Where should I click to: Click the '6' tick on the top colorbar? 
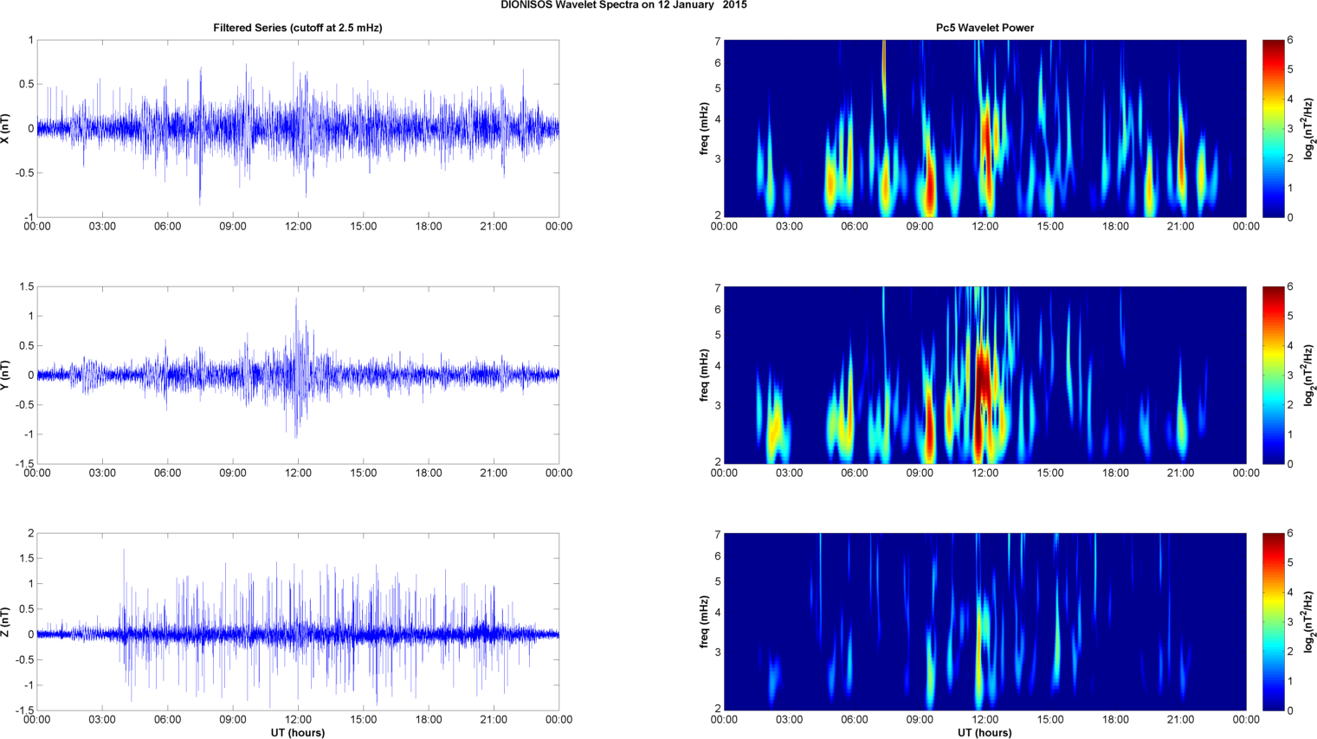(x=1290, y=40)
